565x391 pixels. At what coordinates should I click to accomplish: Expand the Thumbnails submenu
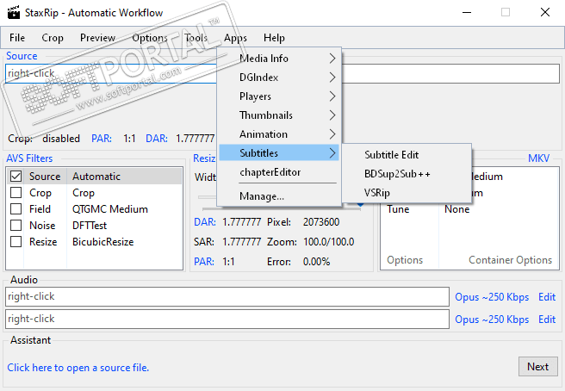(279, 115)
